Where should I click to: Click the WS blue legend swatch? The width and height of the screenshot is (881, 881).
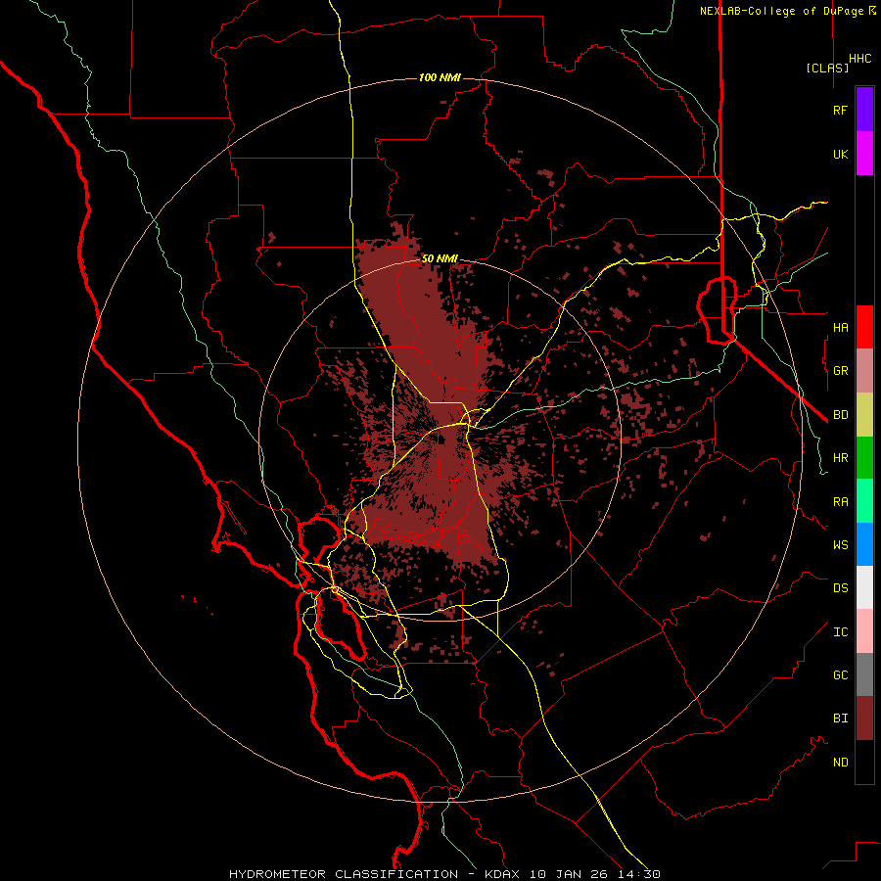[864, 544]
